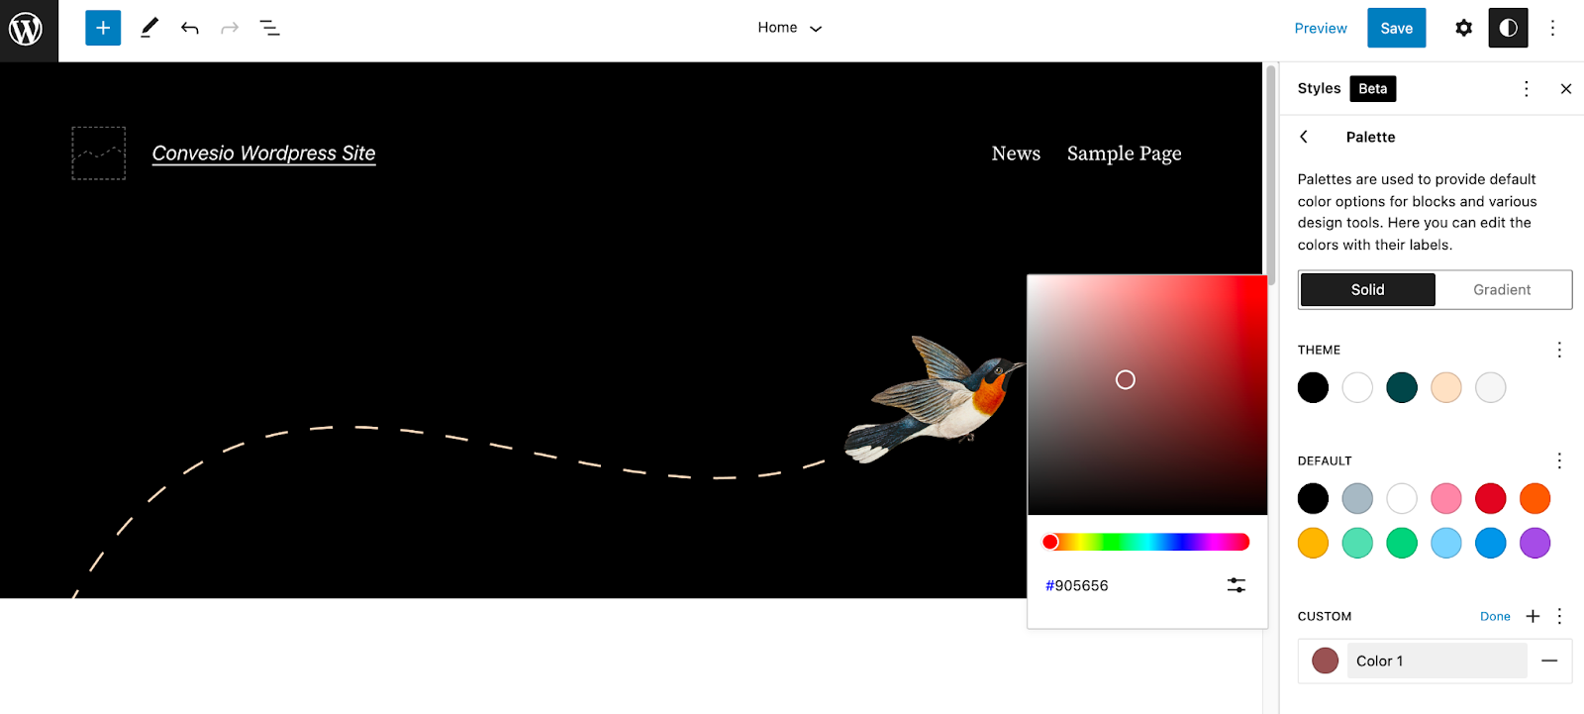Select the white Default color swatch

pos(1402,498)
